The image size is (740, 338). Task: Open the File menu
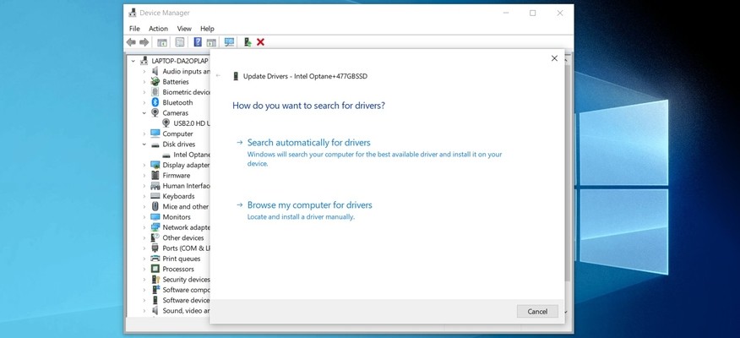click(134, 29)
